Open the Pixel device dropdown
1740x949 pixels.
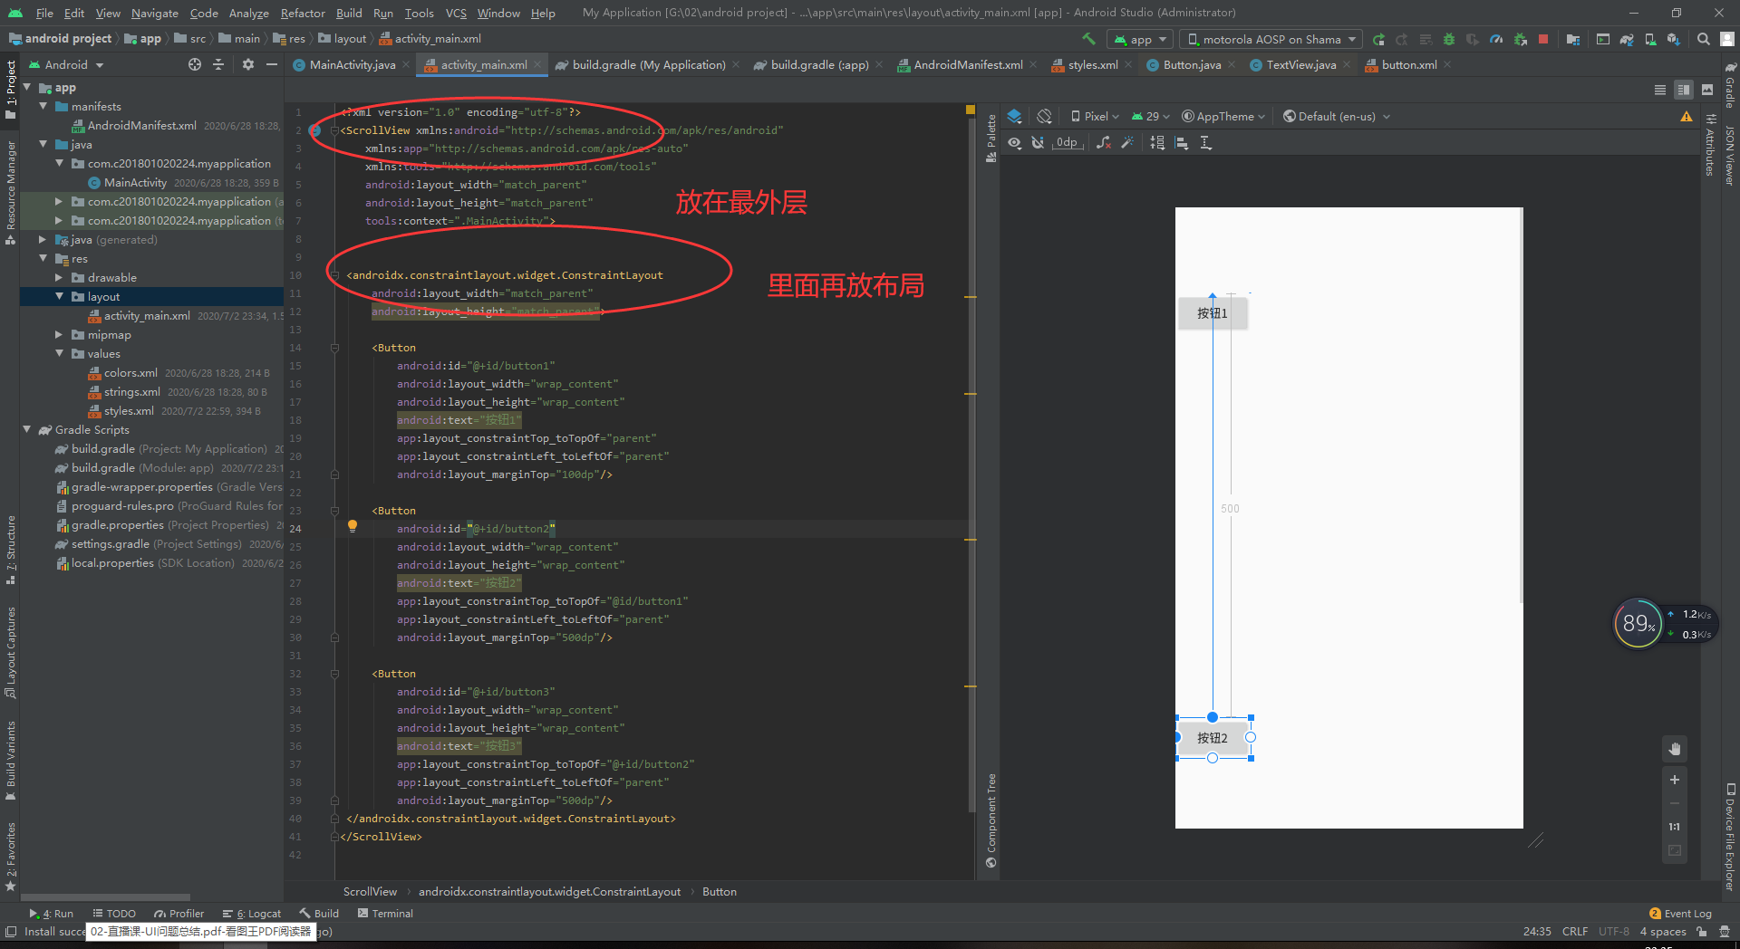[1094, 116]
